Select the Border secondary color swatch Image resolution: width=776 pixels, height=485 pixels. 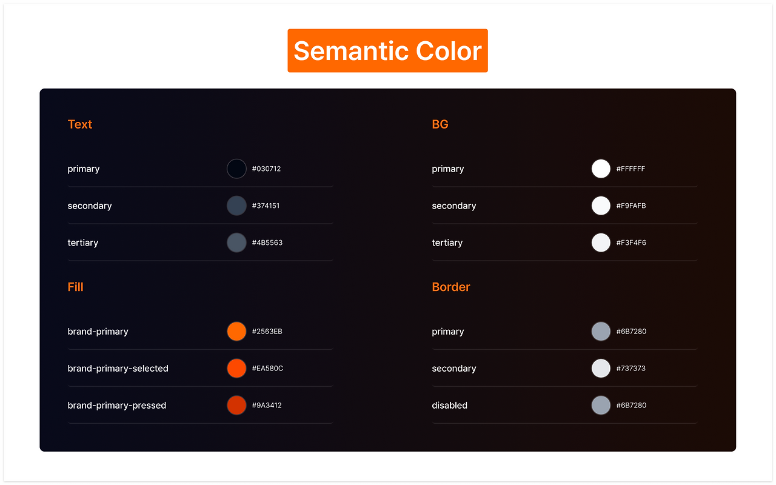pos(601,369)
